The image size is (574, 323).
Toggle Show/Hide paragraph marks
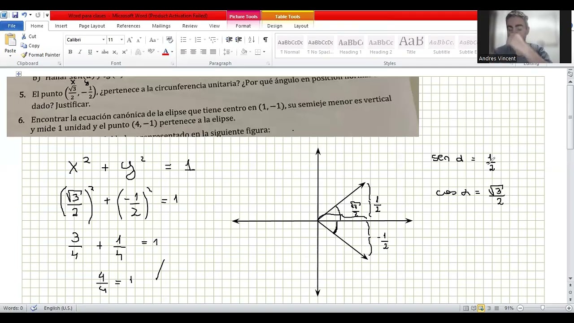point(265,40)
